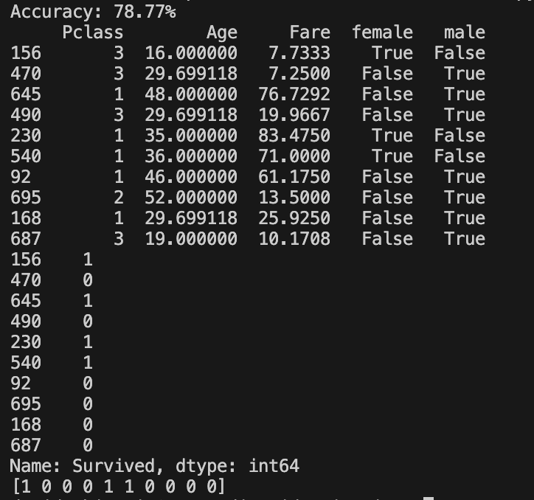Click the age value 52.000000
Screen dimensions: 534x500
point(191,198)
